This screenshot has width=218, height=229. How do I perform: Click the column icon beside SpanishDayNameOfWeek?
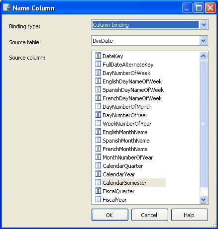98,89
